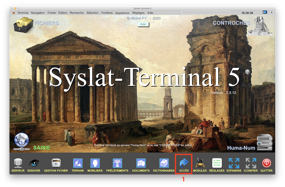Click the ESSAYER eye icon
This screenshot has height=187, width=285.
tap(34, 163)
